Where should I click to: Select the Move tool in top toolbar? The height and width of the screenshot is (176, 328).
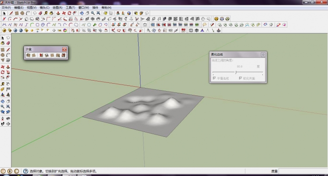pos(64,13)
